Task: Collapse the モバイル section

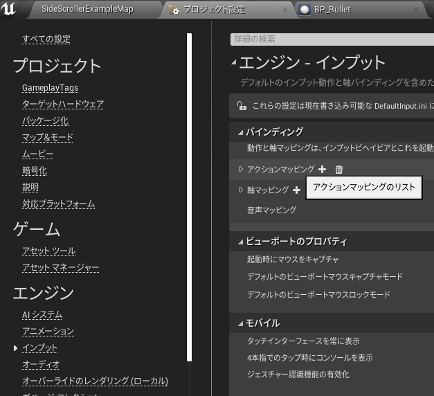Action: point(240,324)
